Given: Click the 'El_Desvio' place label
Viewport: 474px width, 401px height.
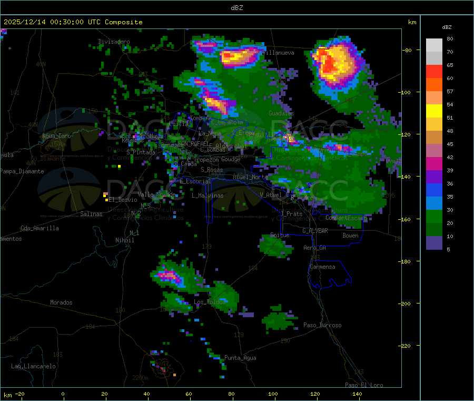Looking at the screenshot, I should [123, 200].
